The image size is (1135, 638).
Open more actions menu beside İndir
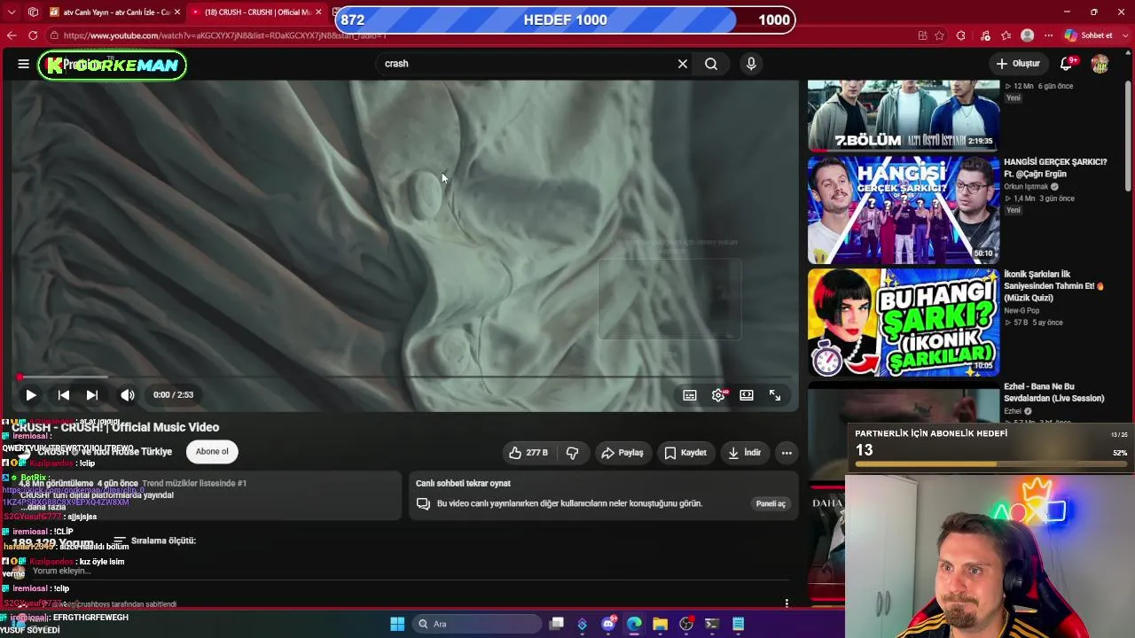tap(787, 453)
